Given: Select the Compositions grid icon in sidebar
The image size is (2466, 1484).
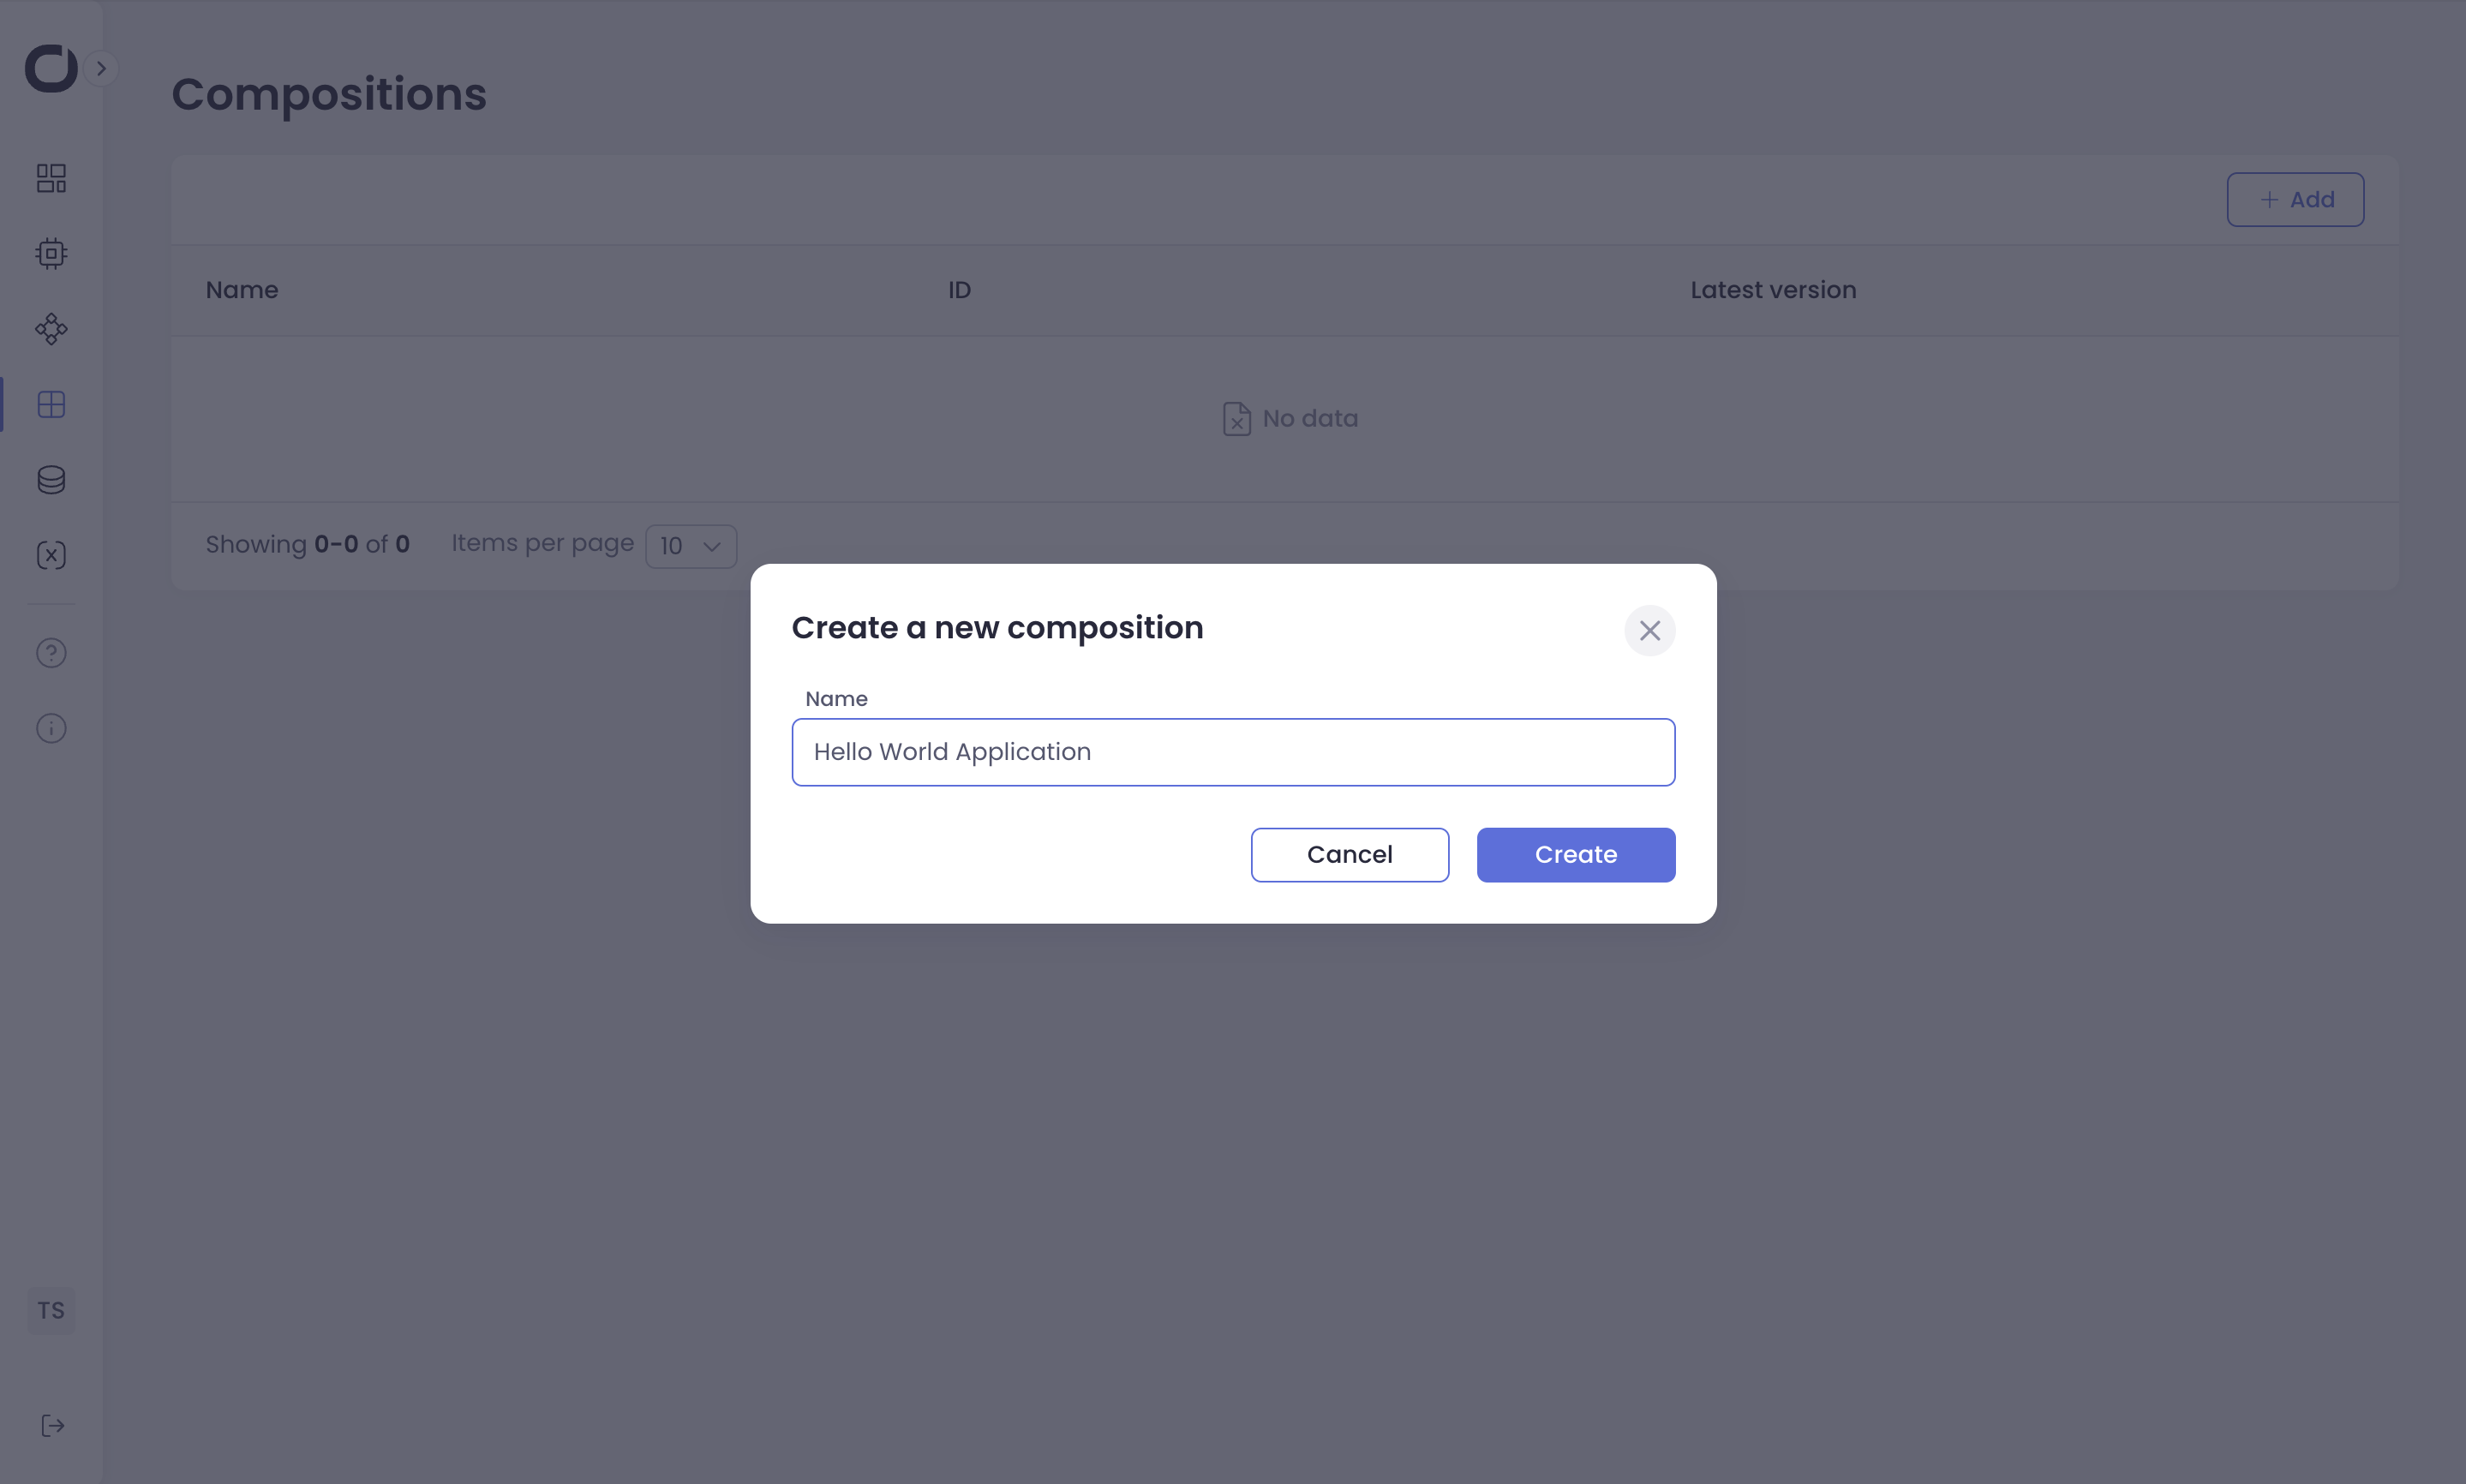Looking at the screenshot, I should click(50, 404).
